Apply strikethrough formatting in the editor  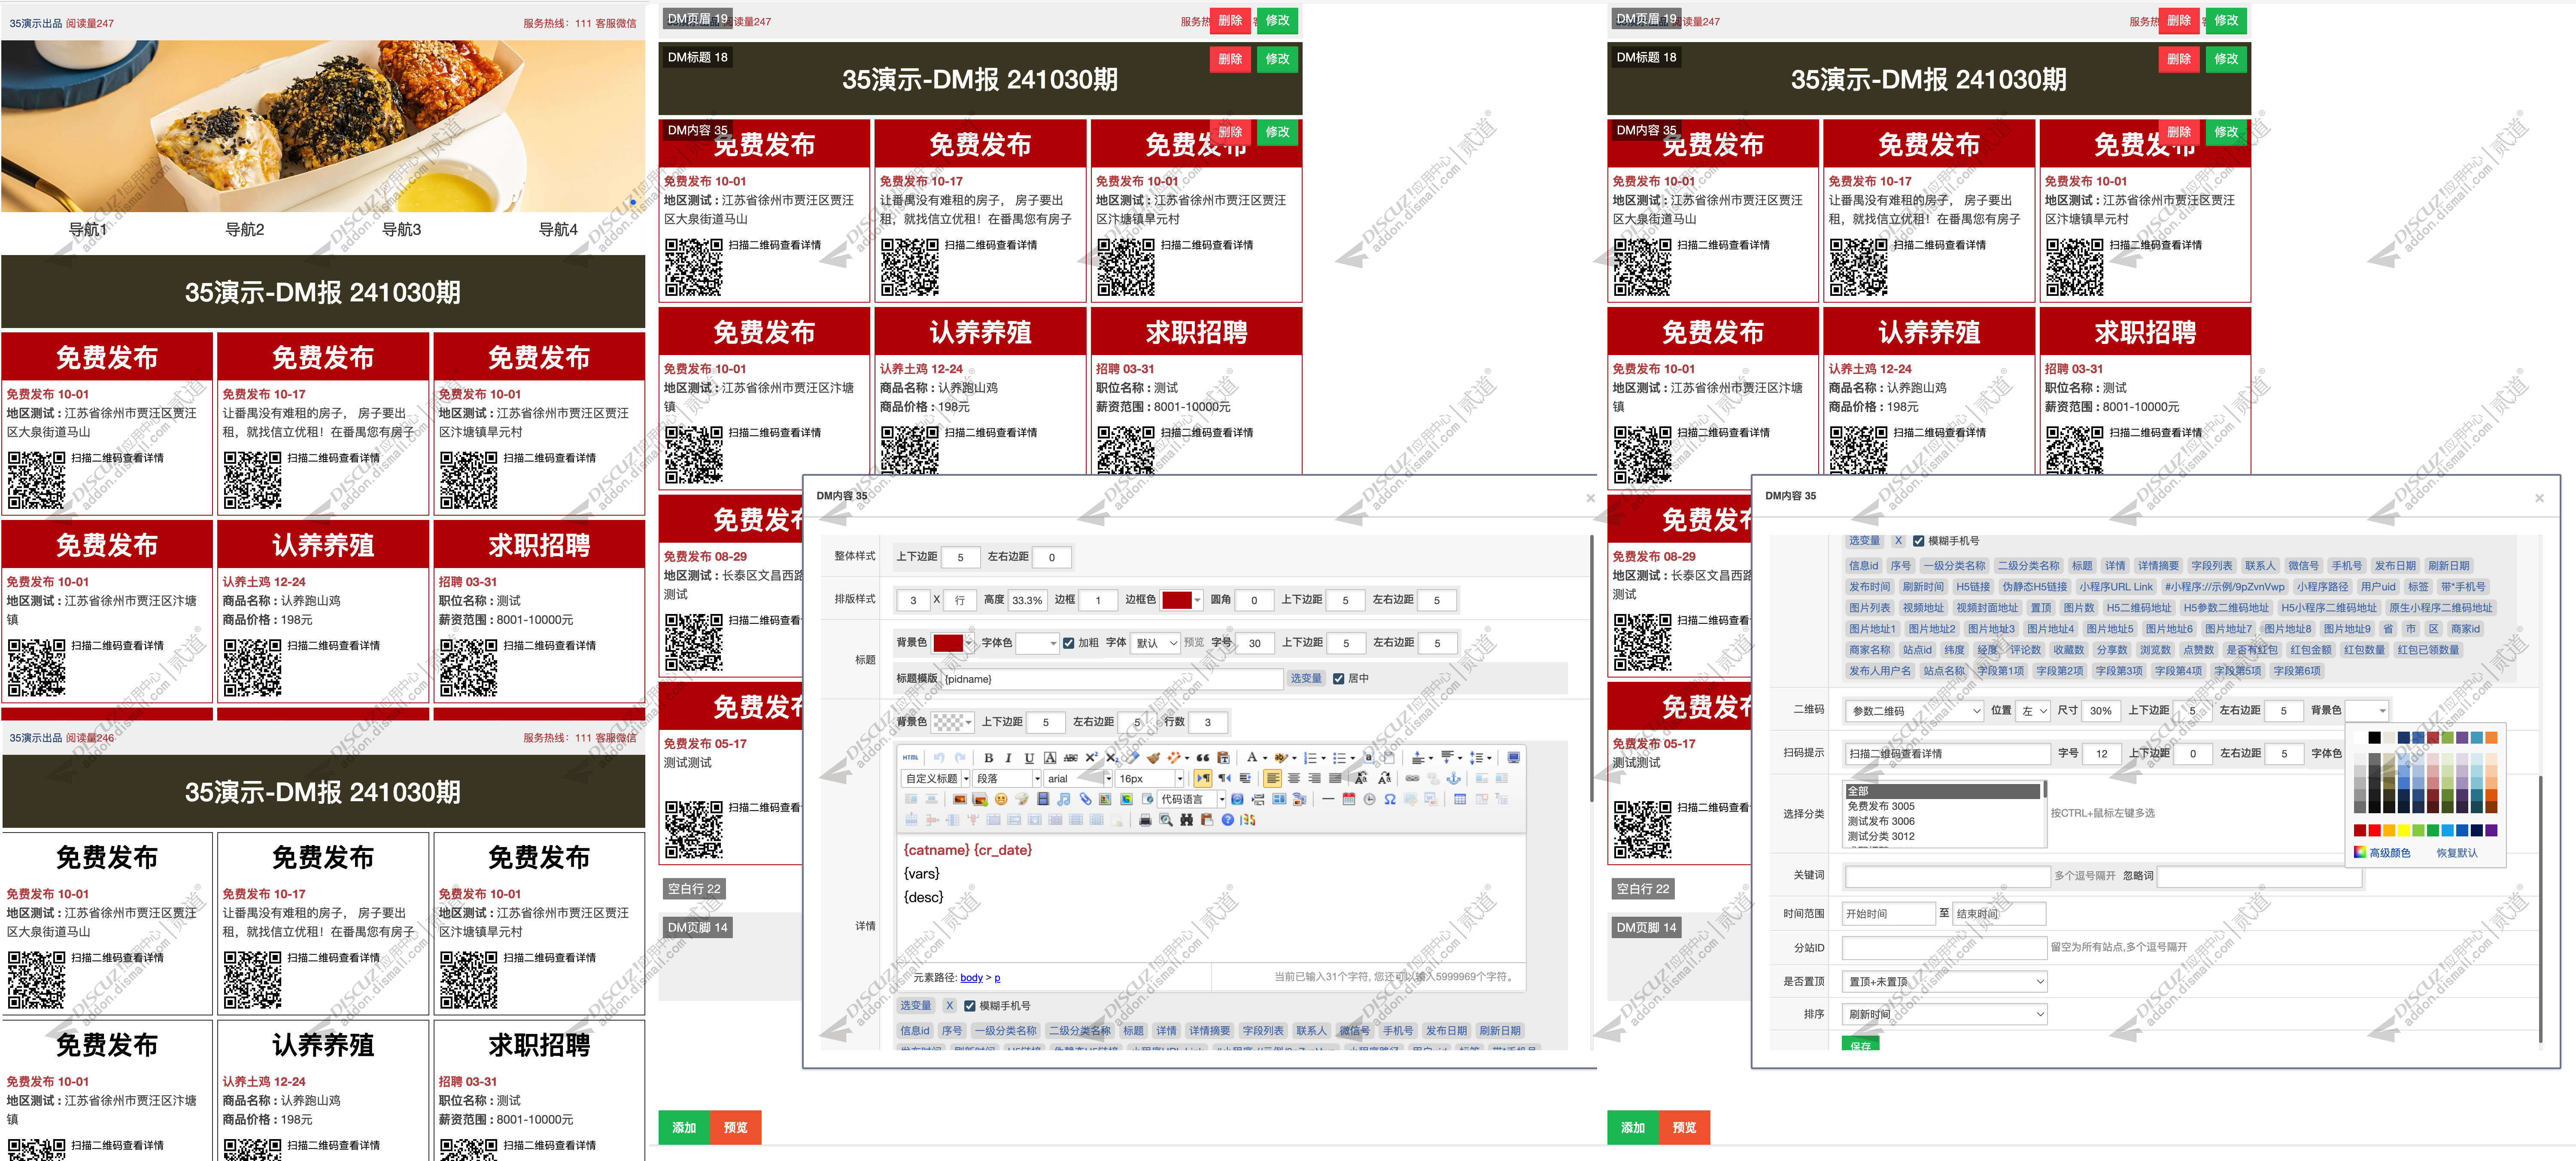coord(1071,758)
